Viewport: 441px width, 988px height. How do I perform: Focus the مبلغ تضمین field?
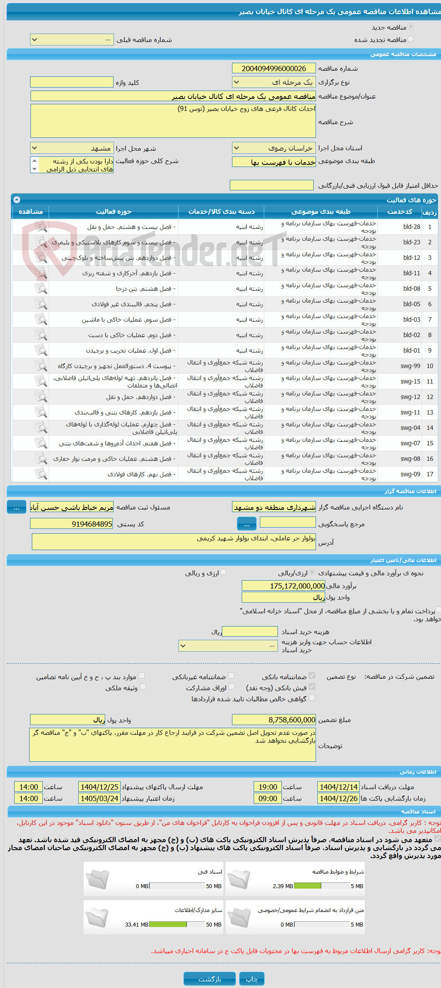tap(274, 720)
